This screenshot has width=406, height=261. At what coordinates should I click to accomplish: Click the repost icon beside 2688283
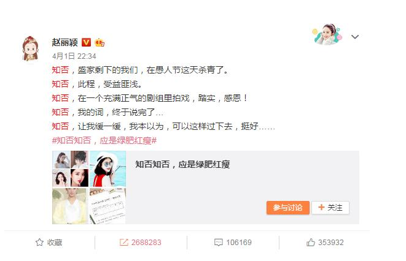coord(124,242)
